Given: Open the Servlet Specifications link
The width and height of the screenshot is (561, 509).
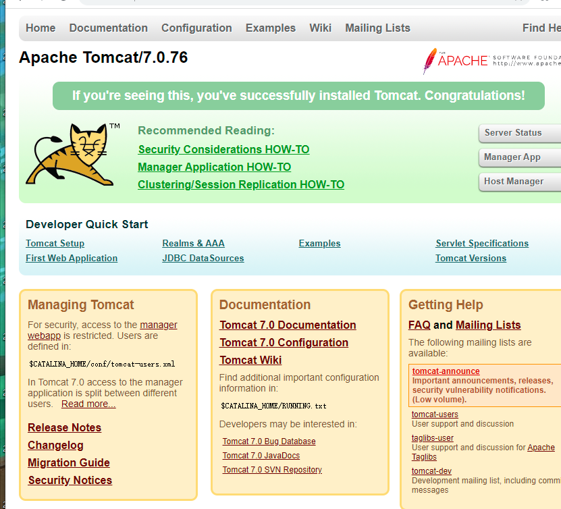Looking at the screenshot, I should pos(482,243).
